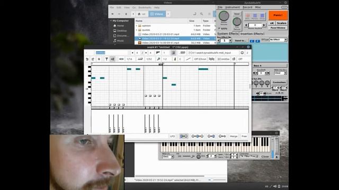Open the 1/32 note length dropdown

pos(149,59)
